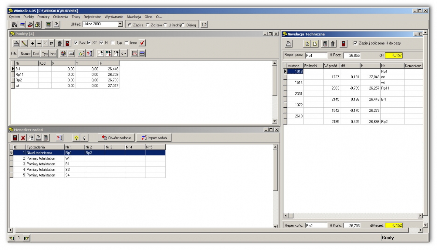Click the colored circle icon in Punkty filter row
Image resolution: width=437 pixels, height=250 pixels.
tap(63, 53)
